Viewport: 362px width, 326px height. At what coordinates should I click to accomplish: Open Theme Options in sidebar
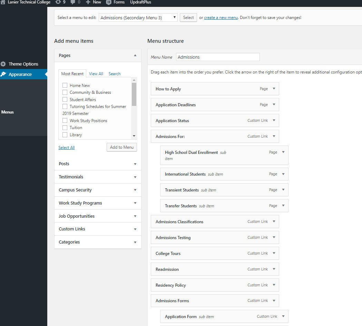click(x=23, y=64)
